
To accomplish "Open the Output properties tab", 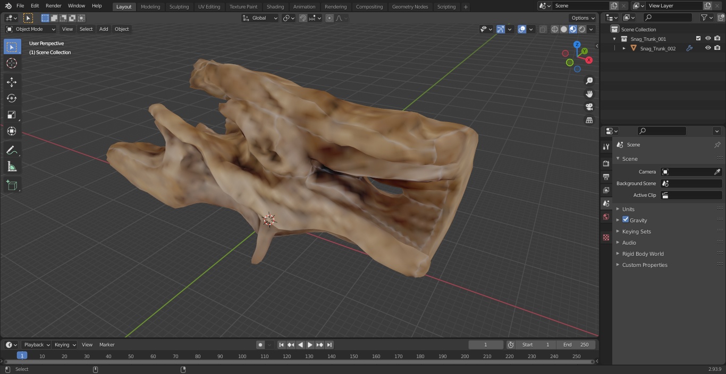I will 606,177.
